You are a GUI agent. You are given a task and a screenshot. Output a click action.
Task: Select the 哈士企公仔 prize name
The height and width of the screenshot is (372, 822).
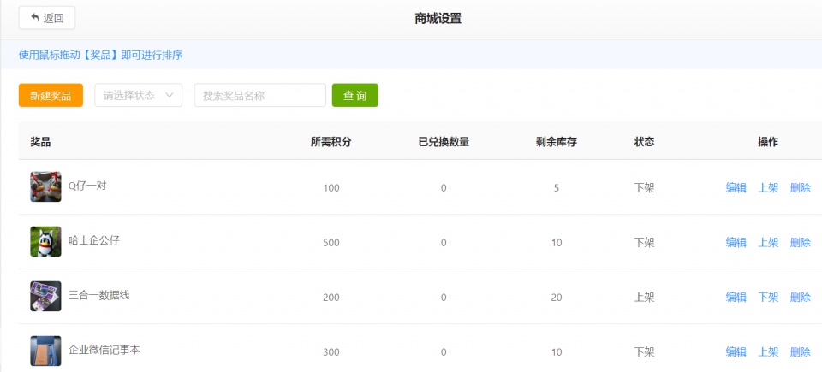pos(94,241)
